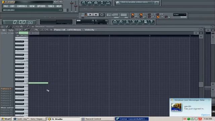Click the piano roll vertical scrollbar thumb

pyautogui.click(x=201, y=84)
